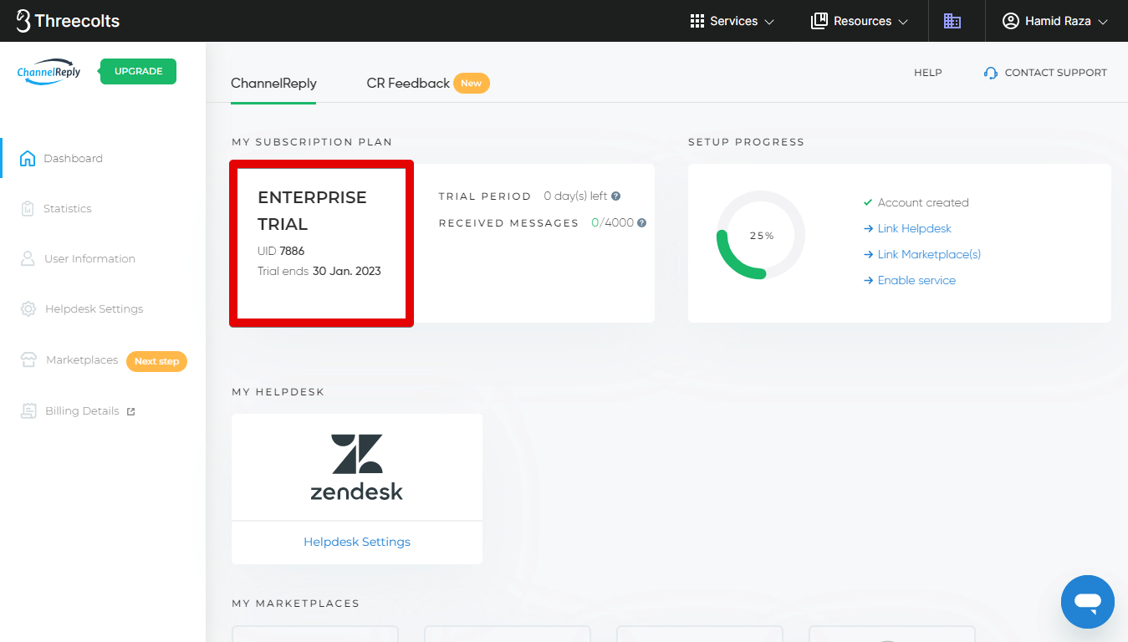Click the Trial ends 30 Jan. 2023 text

click(319, 271)
